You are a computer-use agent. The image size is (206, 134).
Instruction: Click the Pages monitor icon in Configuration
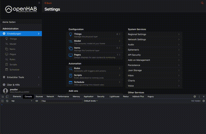click(x=71, y=55)
